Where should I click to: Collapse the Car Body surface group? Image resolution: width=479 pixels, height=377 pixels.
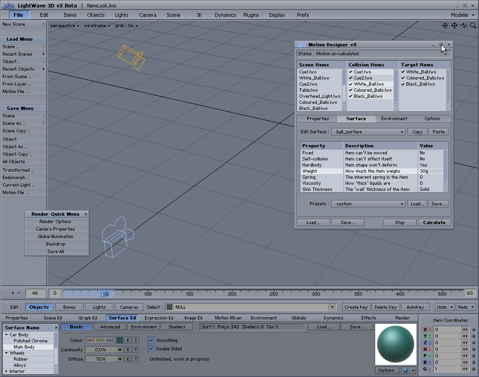(x=7, y=335)
